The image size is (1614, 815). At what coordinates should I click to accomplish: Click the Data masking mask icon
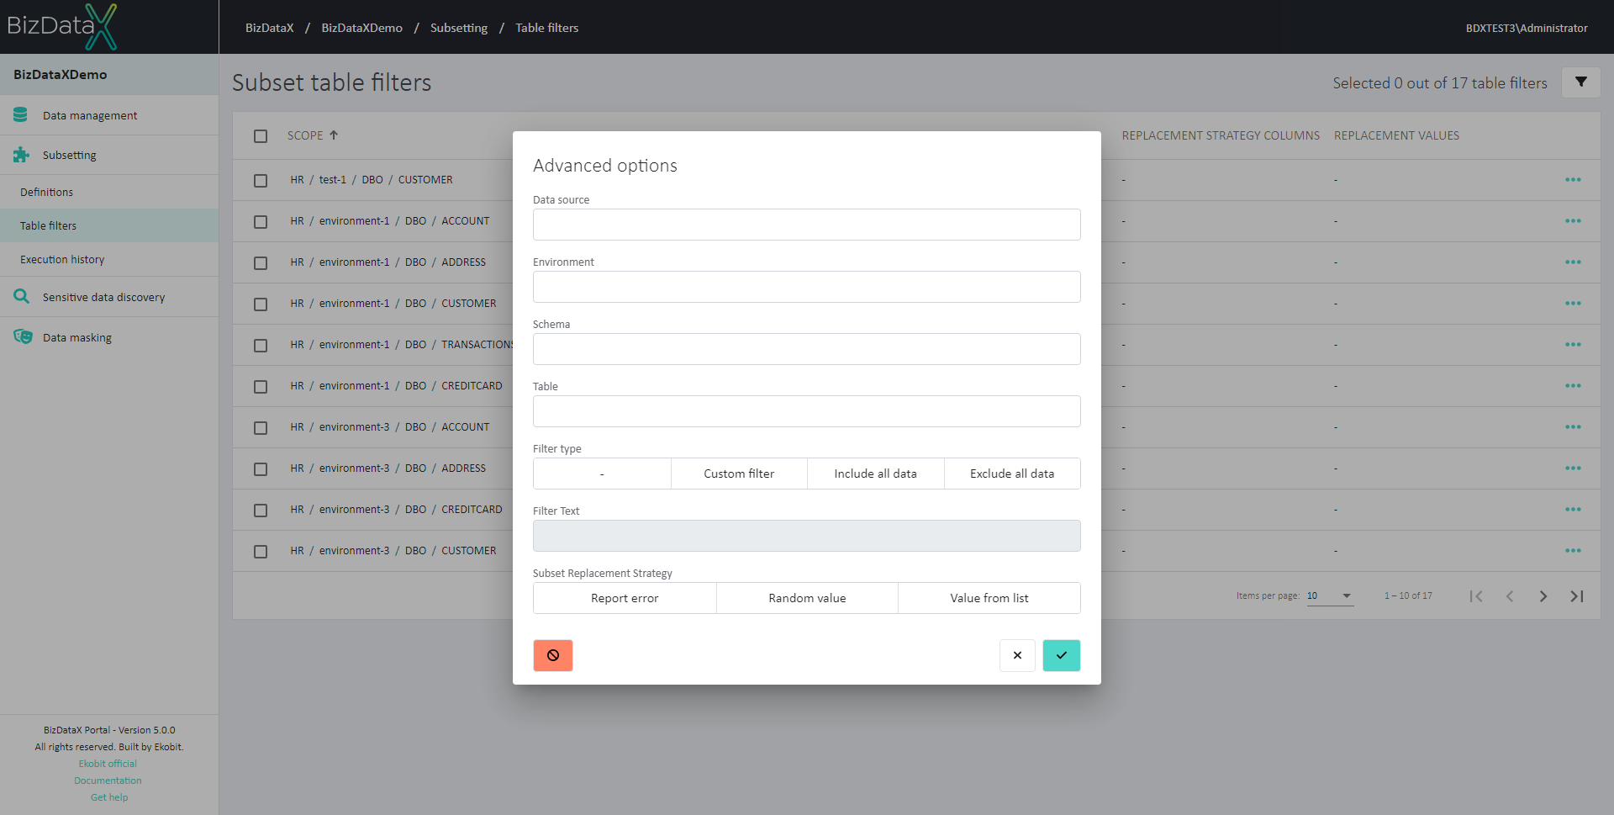[x=23, y=336]
